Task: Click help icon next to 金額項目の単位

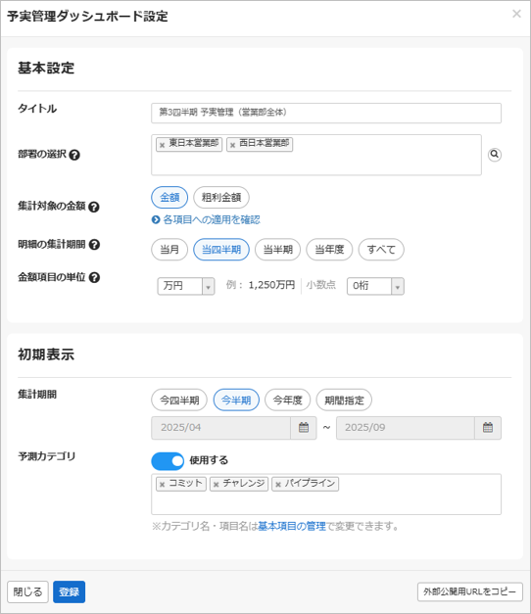Action: [94, 277]
